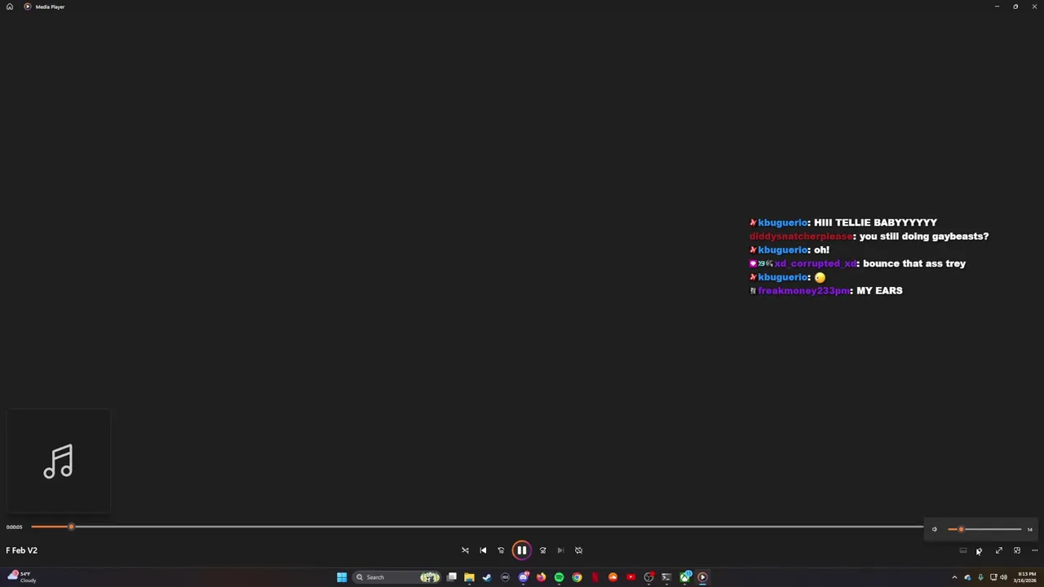Open Google Chrome from the taskbar
Screen dimensions: 1044x587
(x=577, y=577)
